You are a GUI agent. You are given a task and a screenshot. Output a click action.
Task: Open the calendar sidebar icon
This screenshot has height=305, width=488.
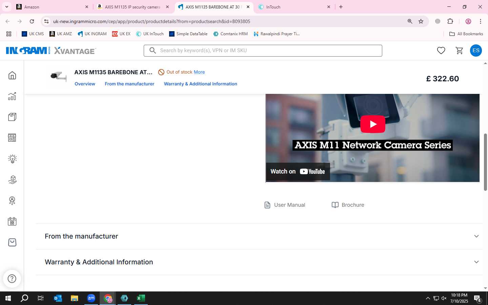click(x=12, y=221)
